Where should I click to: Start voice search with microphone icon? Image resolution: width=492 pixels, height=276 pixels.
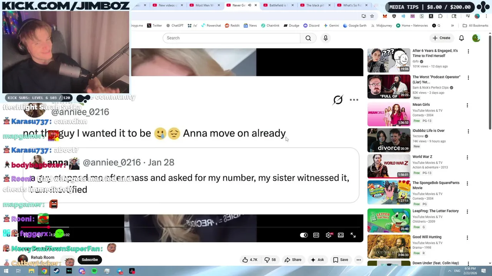[x=326, y=38]
